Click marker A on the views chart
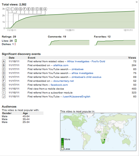 [x=45, y=9]
